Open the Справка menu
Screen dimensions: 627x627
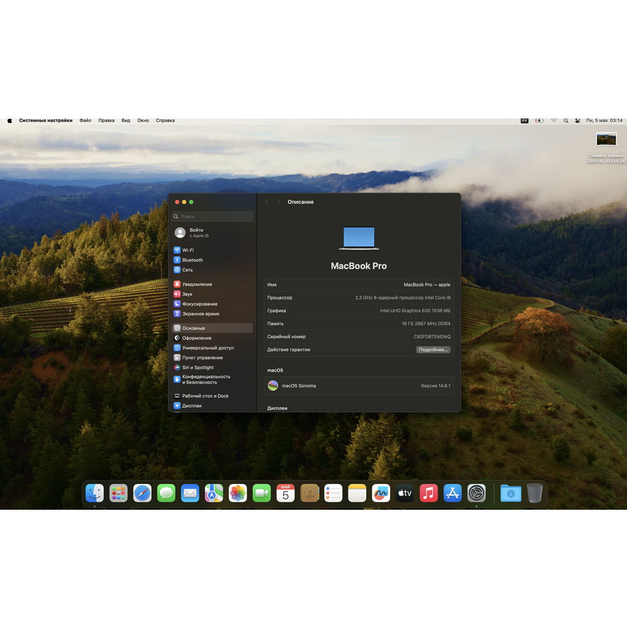click(x=165, y=120)
